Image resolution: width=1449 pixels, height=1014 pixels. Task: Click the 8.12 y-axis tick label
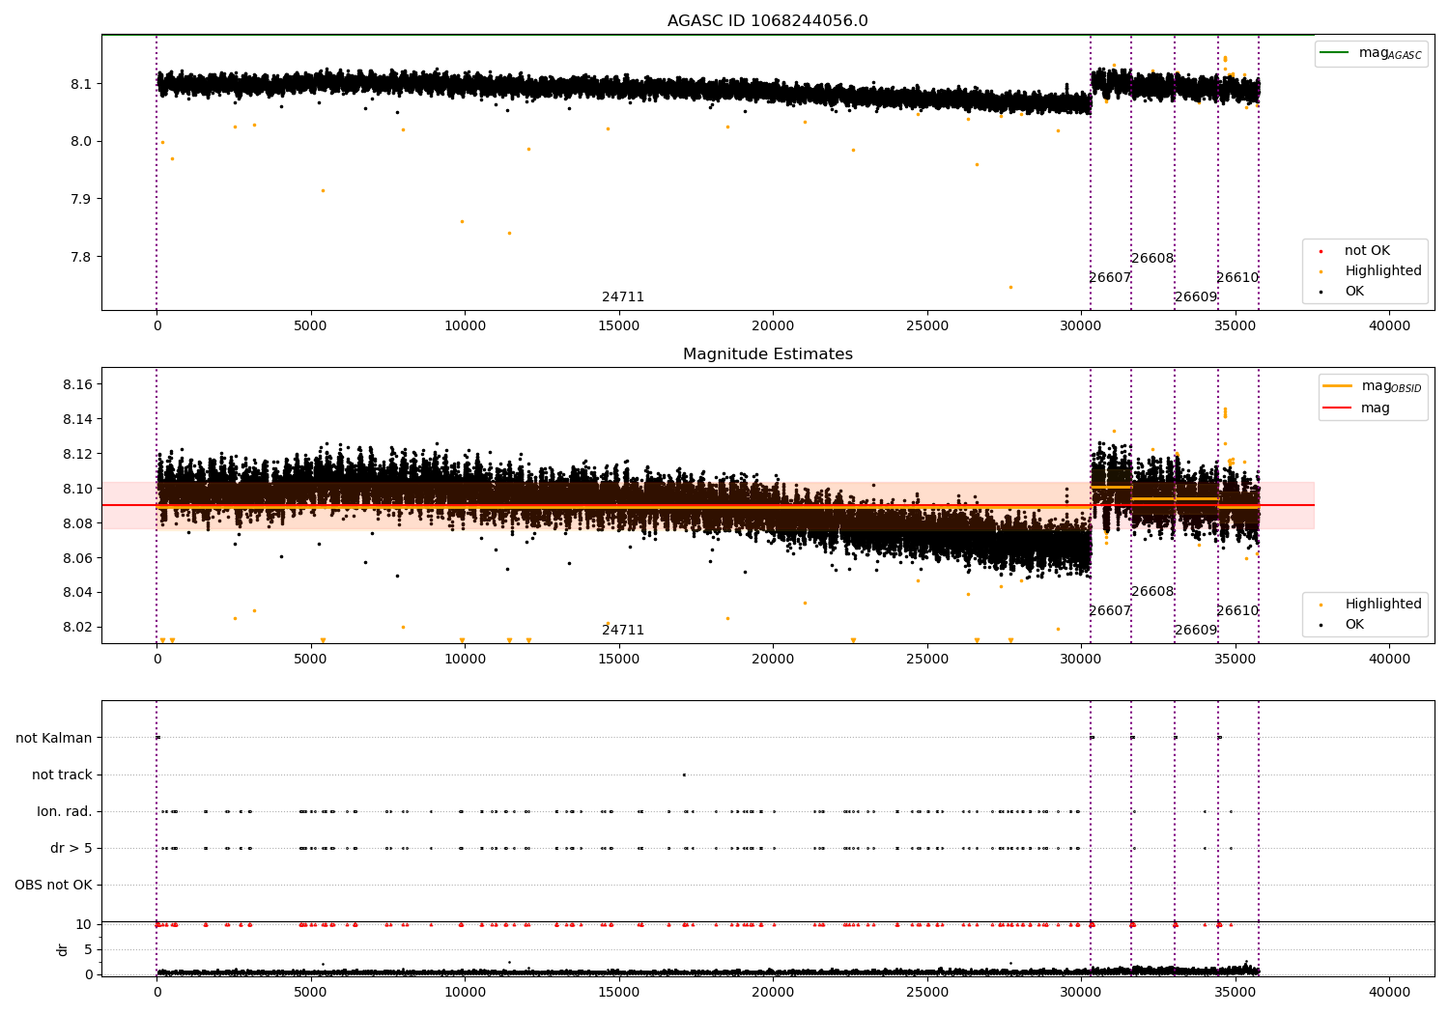click(77, 455)
